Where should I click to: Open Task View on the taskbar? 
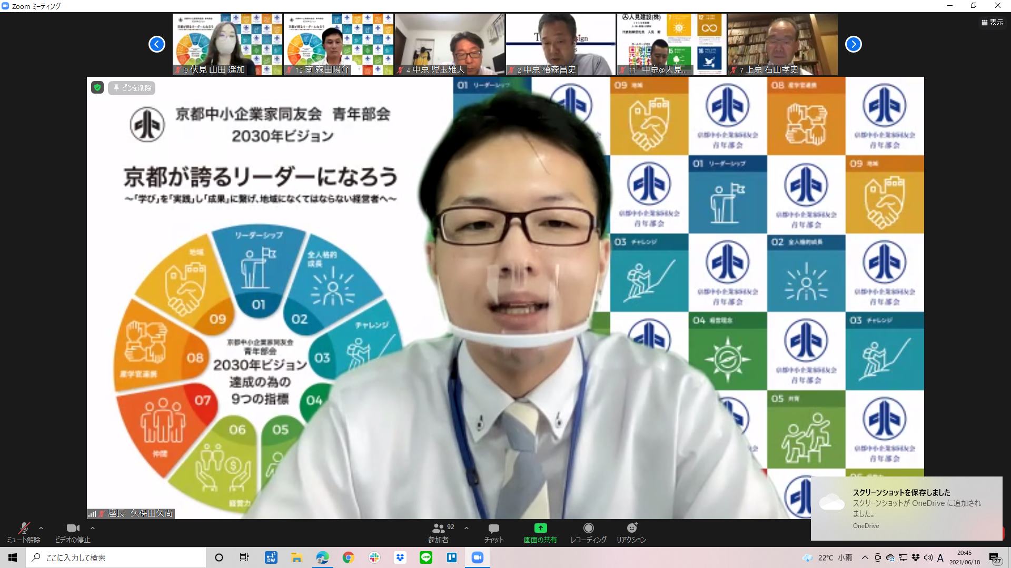[244, 557]
